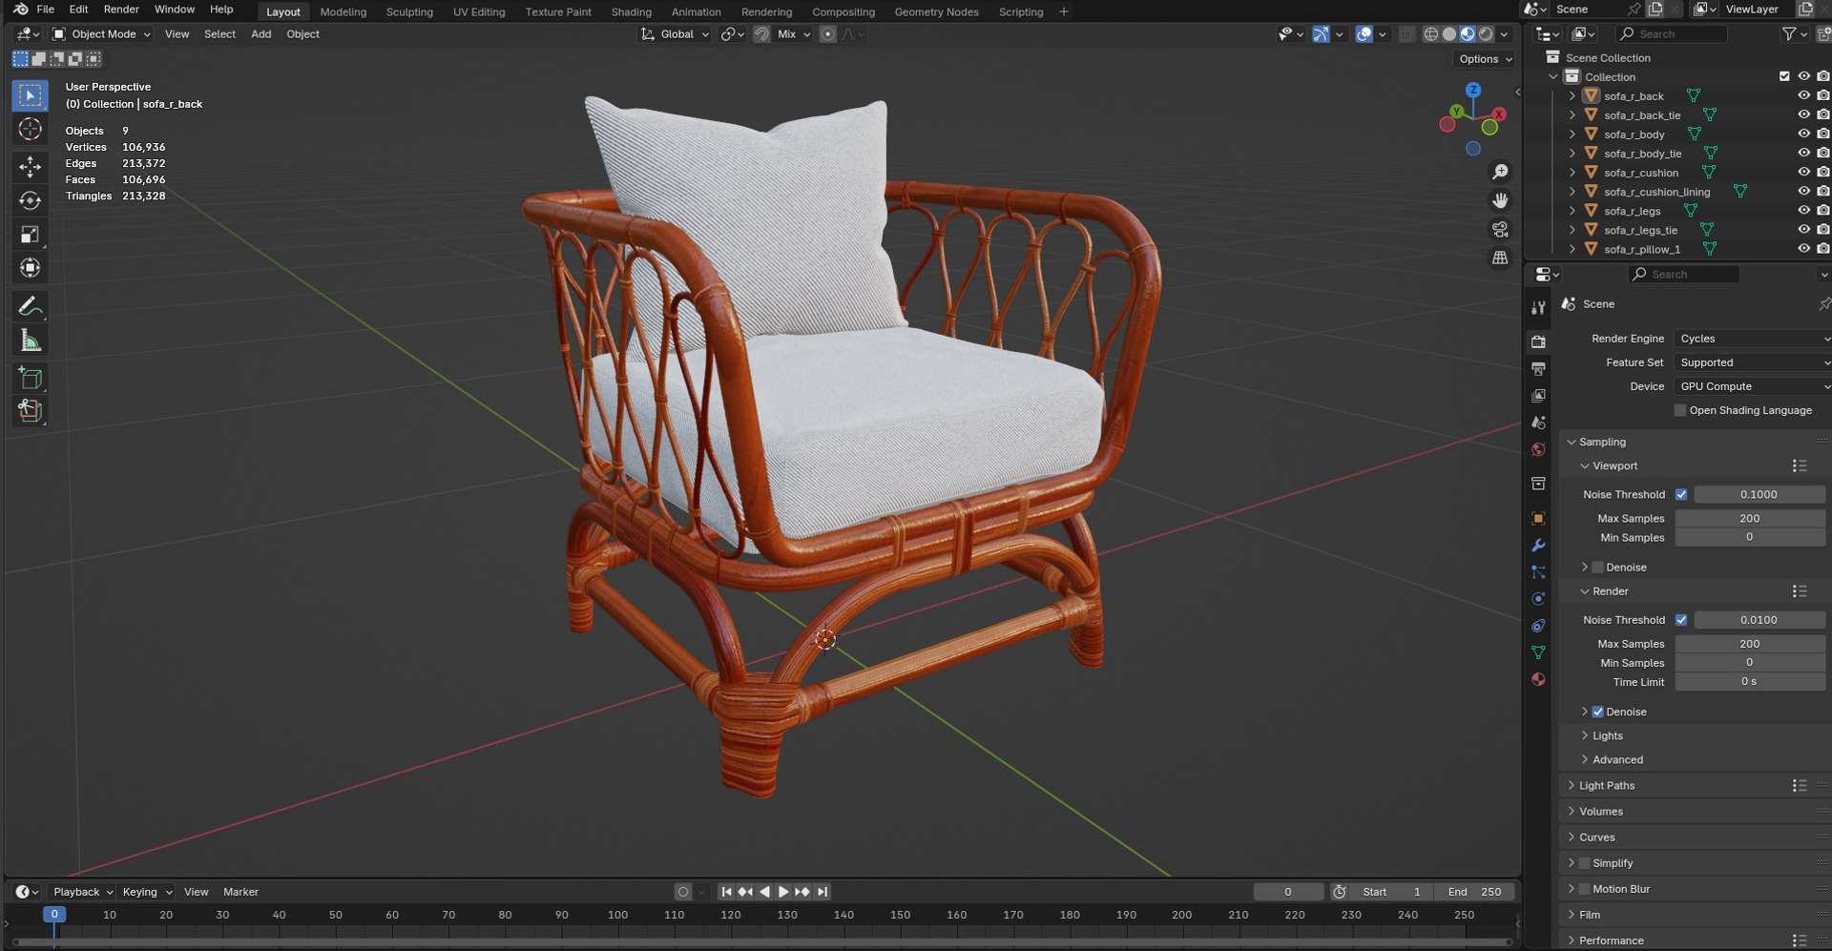The height and width of the screenshot is (951, 1832).
Task: Hide sofa_r_back in the viewport
Action: click(1803, 95)
